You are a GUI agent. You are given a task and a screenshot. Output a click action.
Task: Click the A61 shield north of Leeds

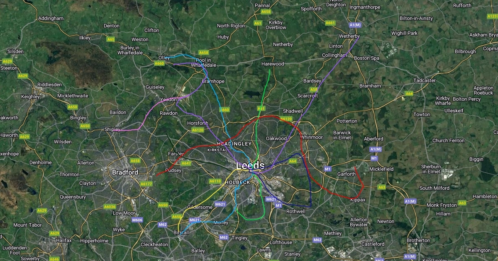pyautogui.click(x=261, y=109)
